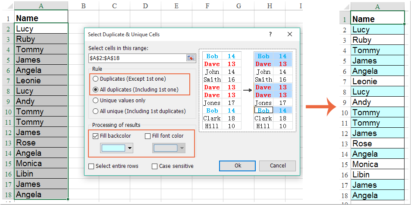Click cell Ruby in row 3 of left sheet
The height and width of the screenshot is (205, 411).
tap(41, 39)
